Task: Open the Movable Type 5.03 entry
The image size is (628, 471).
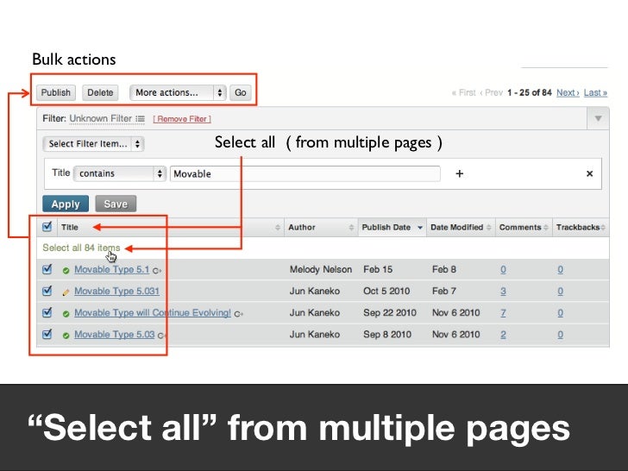Action: coord(115,335)
